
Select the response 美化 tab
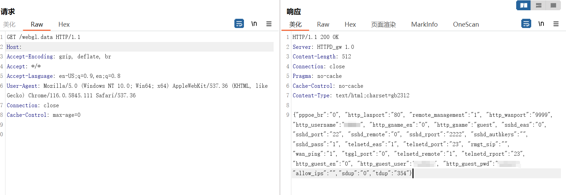coord(295,24)
